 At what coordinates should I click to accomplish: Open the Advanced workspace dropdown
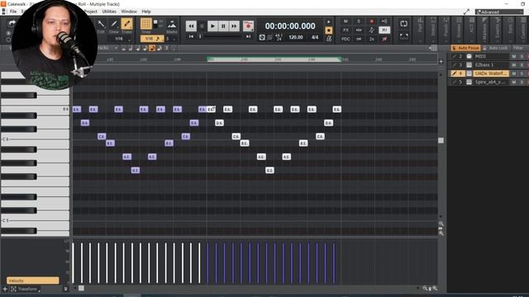point(499,12)
